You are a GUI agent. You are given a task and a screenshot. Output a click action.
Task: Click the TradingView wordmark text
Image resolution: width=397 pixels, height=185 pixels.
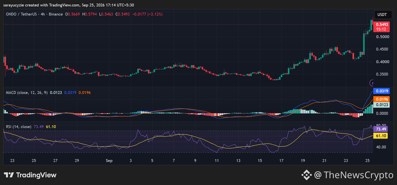[36, 175]
